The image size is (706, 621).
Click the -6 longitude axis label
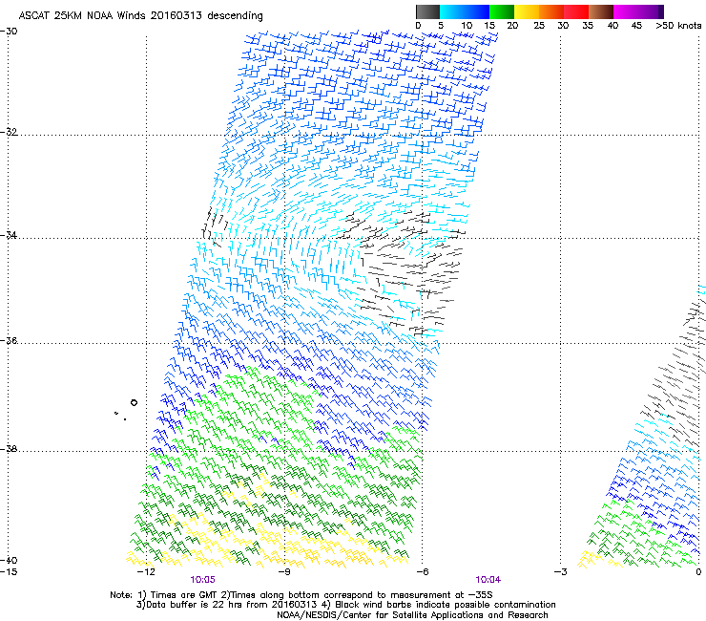[423, 572]
